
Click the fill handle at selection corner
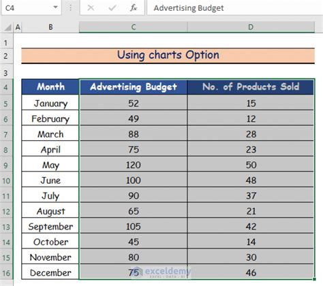coord(314,279)
